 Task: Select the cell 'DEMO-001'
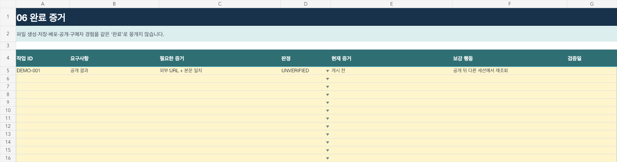[43, 71]
